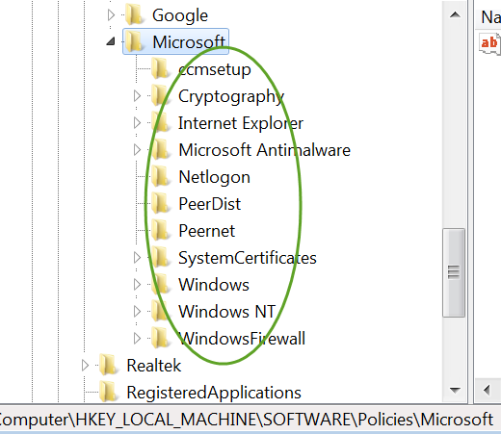The width and height of the screenshot is (501, 434).
Task: Click the Netlogon folder icon
Action: point(160,176)
